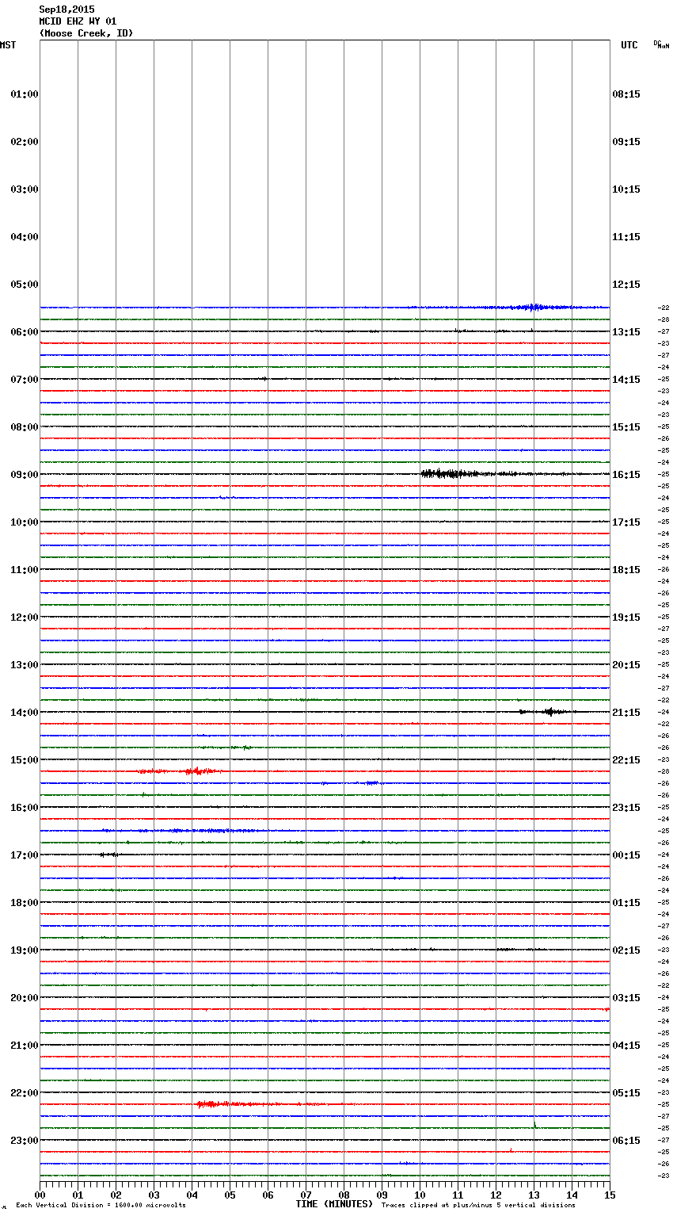Click the TIME (MINUTES) axis title
This screenshot has width=673, height=1216.
pos(334,1204)
